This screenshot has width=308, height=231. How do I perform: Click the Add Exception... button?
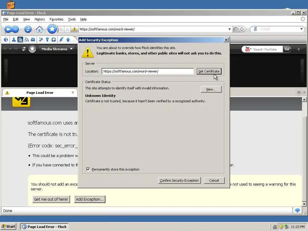pyautogui.click(x=90, y=199)
